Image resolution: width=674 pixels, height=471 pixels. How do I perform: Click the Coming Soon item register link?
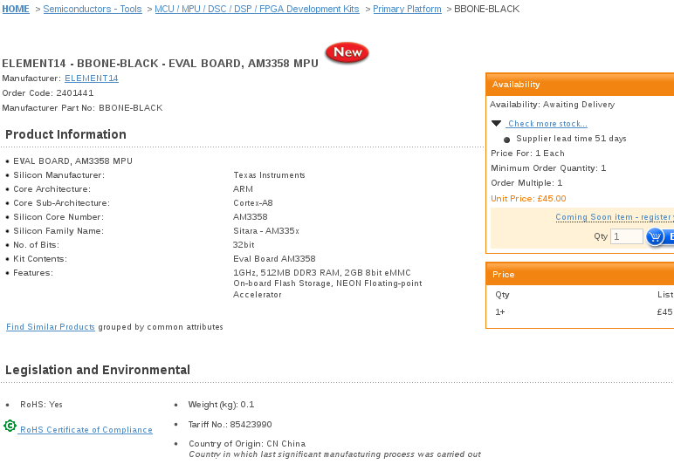[615, 217]
